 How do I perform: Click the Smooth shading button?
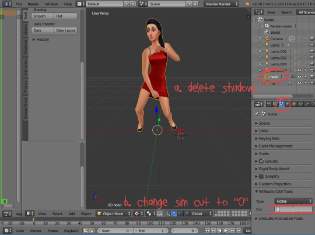click(x=43, y=16)
